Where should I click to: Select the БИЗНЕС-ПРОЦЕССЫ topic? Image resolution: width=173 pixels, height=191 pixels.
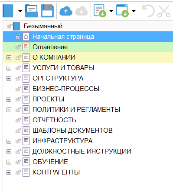pyautogui.click(x=66, y=89)
